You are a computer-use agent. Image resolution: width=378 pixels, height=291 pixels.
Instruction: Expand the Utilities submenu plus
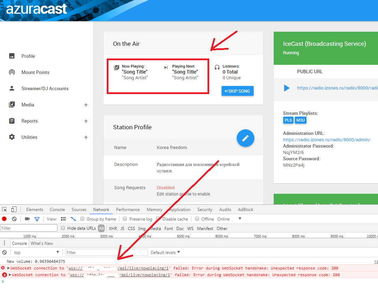pos(86,137)
